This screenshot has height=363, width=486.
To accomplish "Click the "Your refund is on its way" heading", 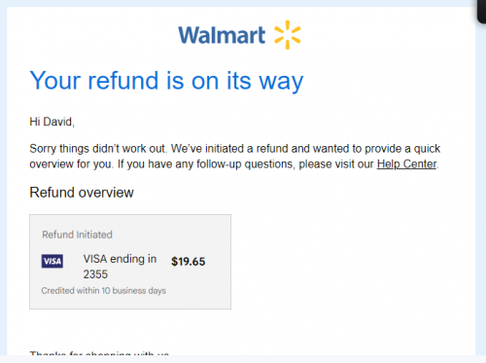I will [166, 81].
